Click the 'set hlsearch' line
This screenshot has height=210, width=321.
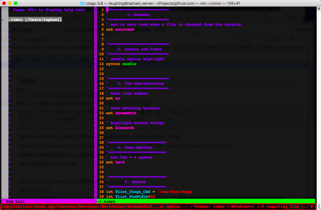pyautogui.click(x=120, y=128)
